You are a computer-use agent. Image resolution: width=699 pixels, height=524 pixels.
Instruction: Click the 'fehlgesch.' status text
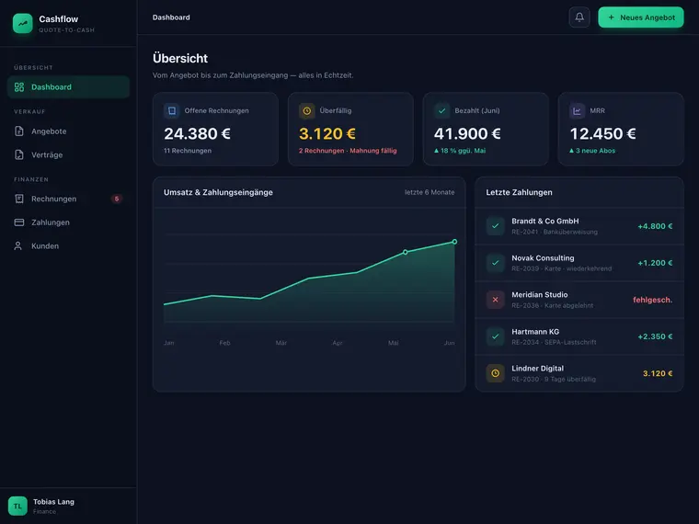click(653, 300)
